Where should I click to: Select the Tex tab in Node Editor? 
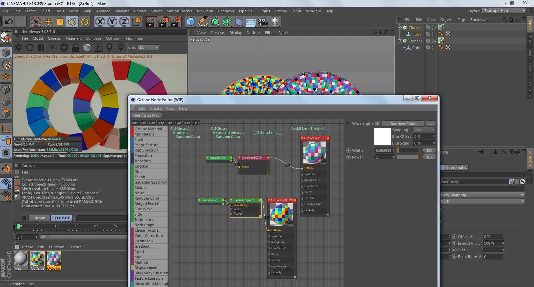tap(144, 123)
